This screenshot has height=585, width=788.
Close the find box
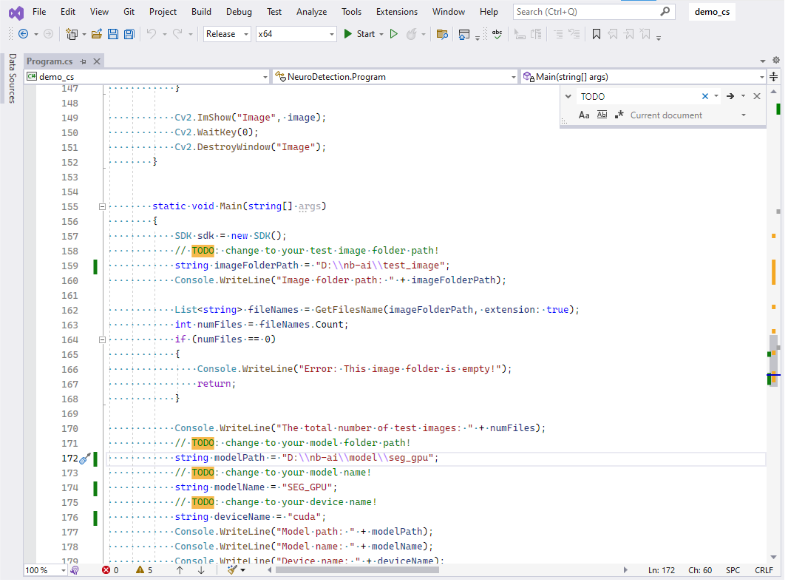(x=757, y=97)
